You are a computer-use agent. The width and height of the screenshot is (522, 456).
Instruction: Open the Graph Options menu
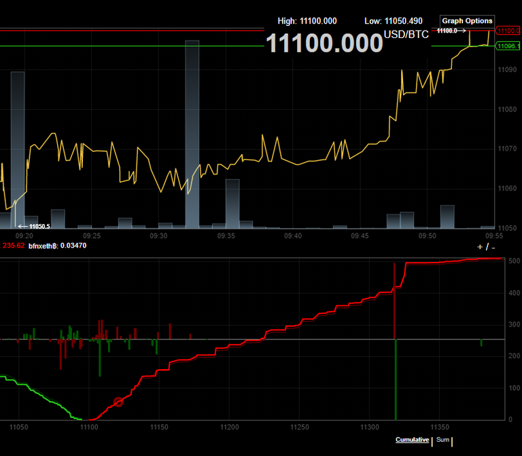[467, 21]
